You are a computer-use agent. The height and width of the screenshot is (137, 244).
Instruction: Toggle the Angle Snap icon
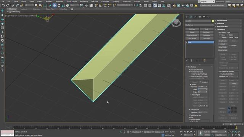click(101, 5)
